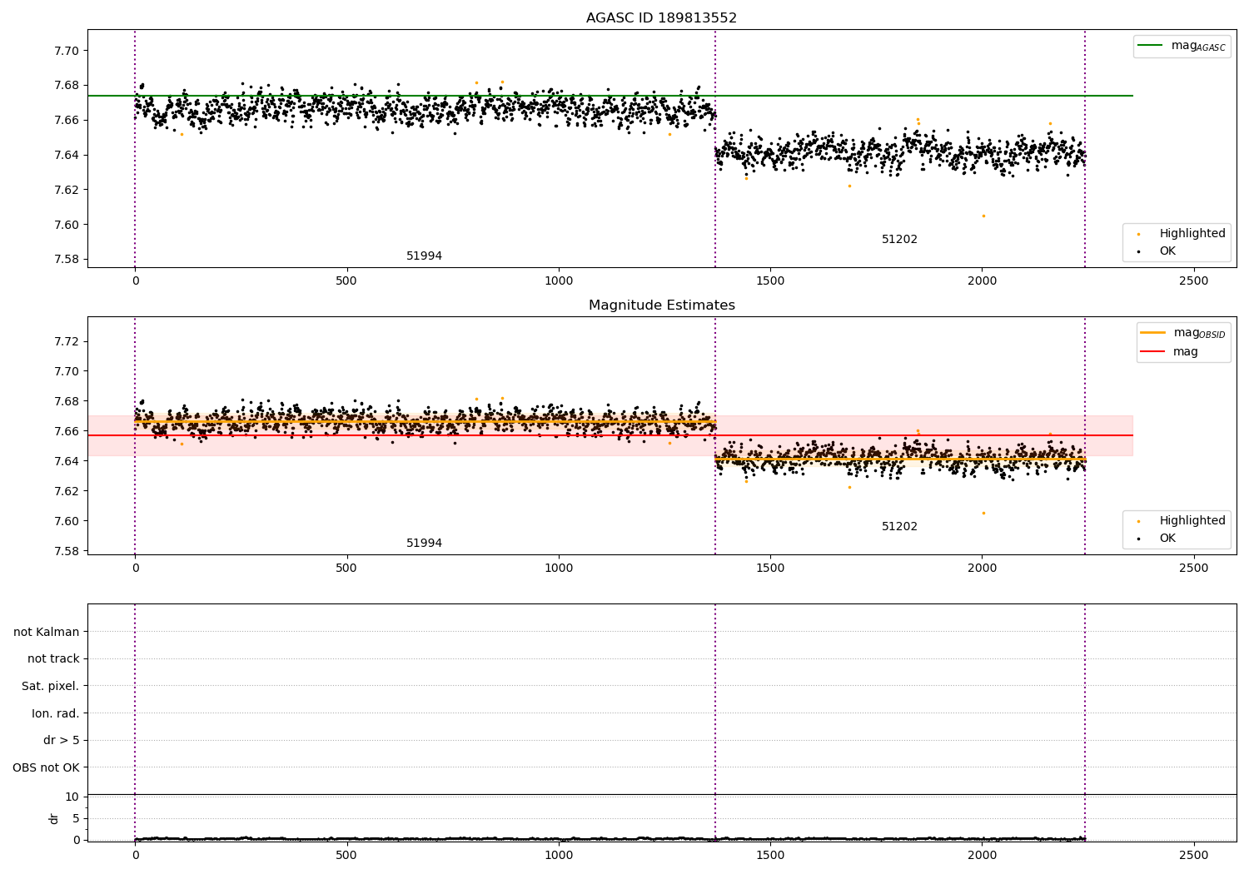
Task: Click the green mag AGASC legend line sample
Action: 1150,46
